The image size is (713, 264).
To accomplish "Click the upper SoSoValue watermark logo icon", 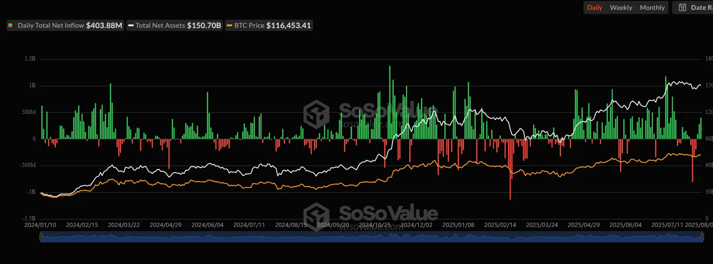I will [x=316, y=113].
